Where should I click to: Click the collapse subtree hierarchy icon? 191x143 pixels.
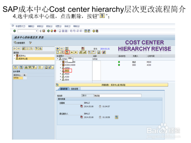click(x=85, y=52)
